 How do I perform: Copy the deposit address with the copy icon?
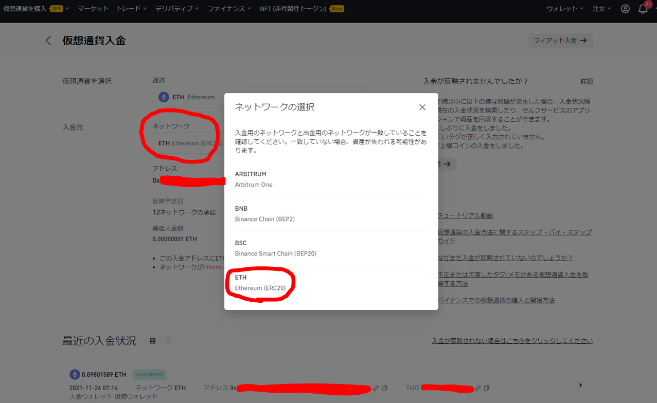(384, 388)
